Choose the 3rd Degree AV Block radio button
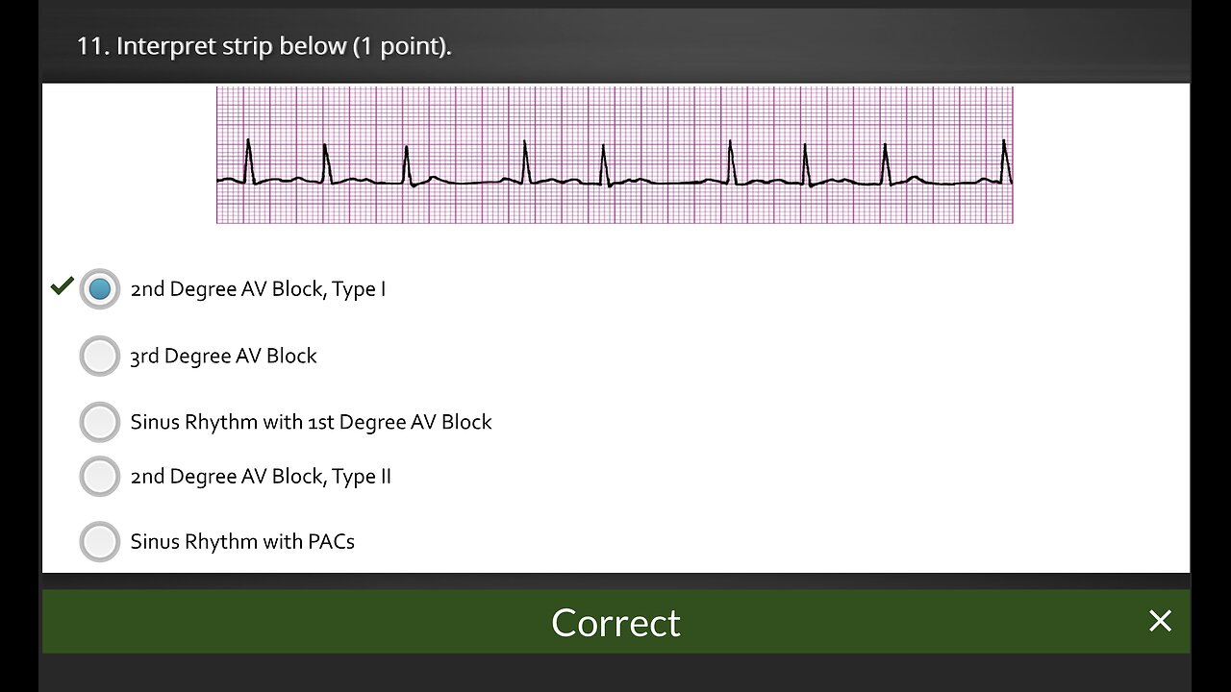 pyautogui.click(x=99, y=356)
